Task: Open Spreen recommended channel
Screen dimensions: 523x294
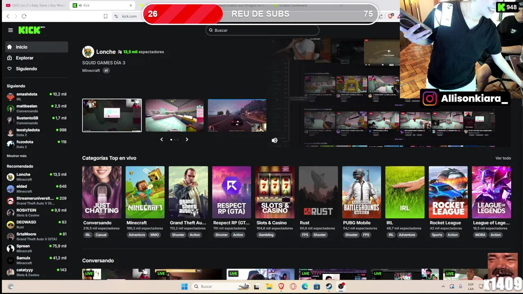Action: (37, 248)
